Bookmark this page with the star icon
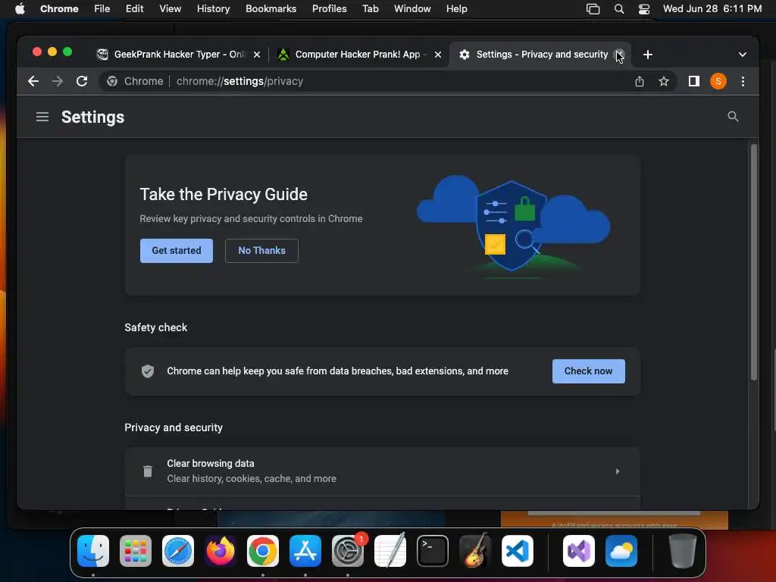The image size is (776, 582). click(x=664, y=81)
